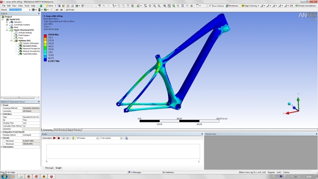Image resolution: width=318 pixels, height=179 pixels.
Task: Open the File menu
Action: (3, 6)
